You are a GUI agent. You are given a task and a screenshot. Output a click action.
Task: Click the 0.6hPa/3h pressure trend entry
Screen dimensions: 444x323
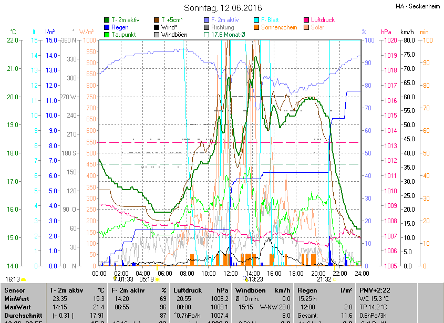point(373,315)
